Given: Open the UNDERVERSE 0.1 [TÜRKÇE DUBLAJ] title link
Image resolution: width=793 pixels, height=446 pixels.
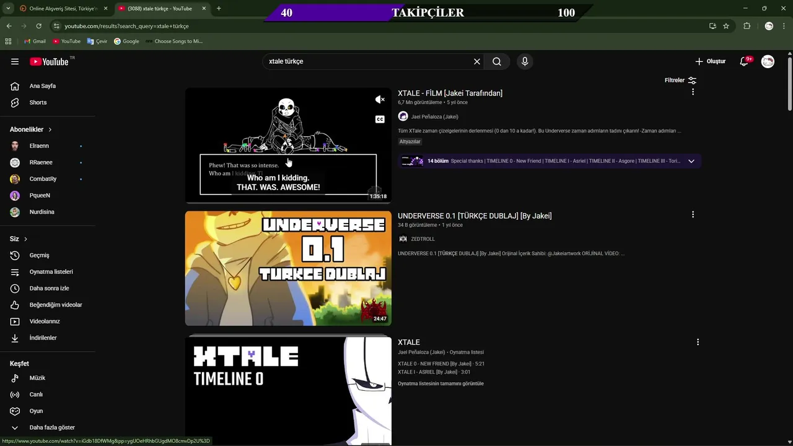Looking at the screenshot, I should (475, 216).
